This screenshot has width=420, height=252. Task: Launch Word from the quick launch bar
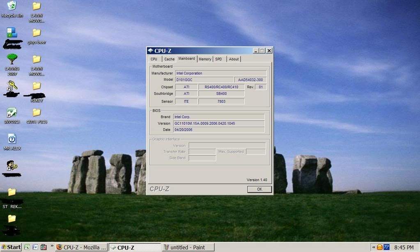click(x=35, y=247)
